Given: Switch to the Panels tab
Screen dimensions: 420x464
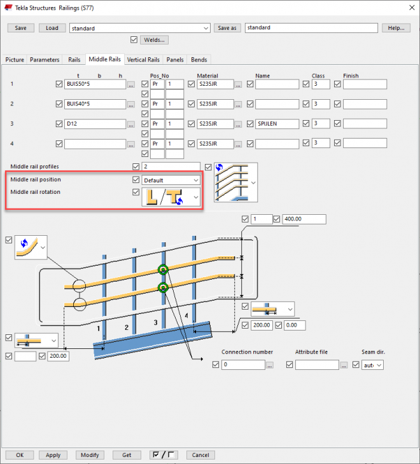Looking at the screenshot, I should point(175,60).
